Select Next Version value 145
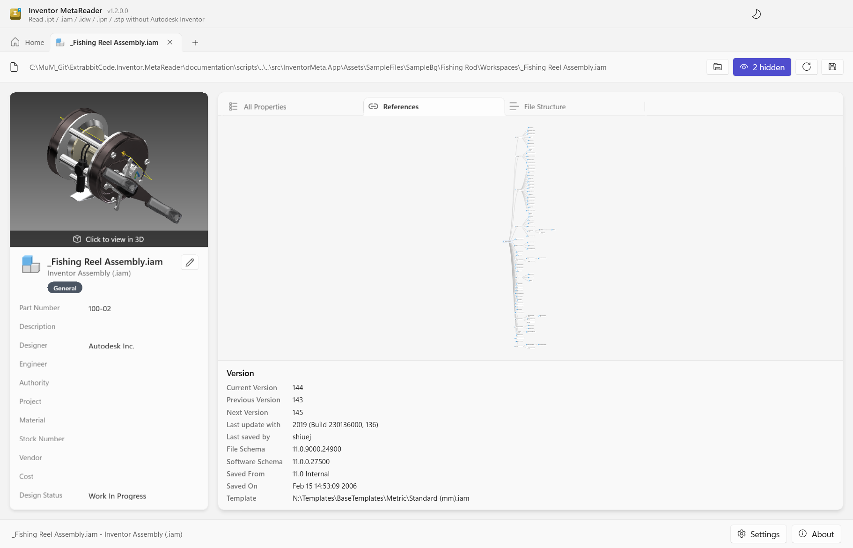 click(x=298, y=413)
